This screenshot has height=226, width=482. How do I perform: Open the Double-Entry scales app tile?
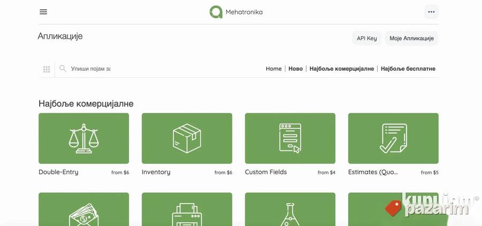[84, 138]
